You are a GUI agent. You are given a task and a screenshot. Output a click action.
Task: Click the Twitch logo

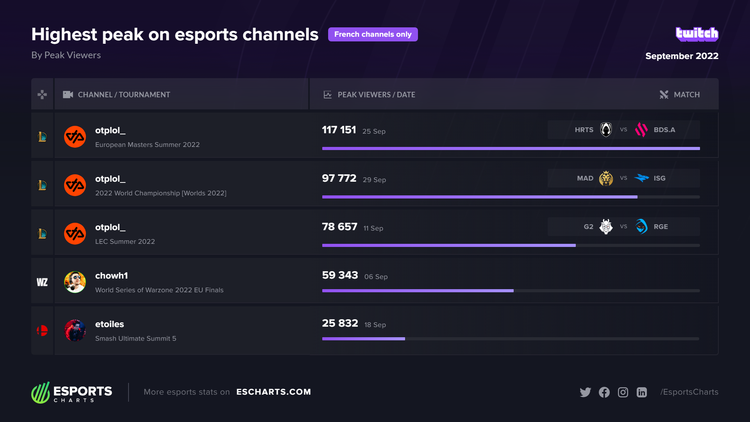pos(697,34)
